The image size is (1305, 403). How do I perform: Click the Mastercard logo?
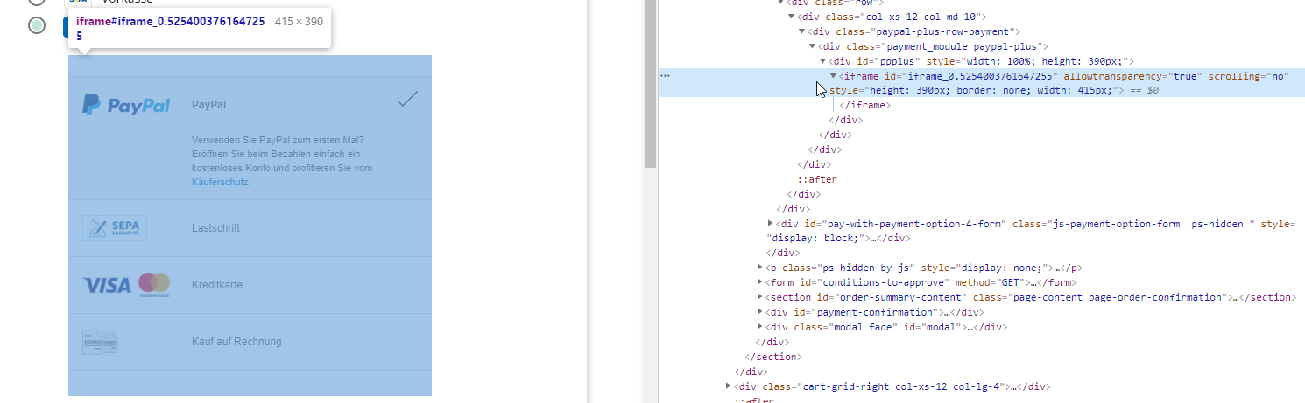154,285
